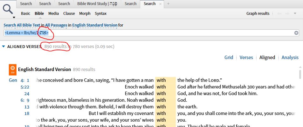Screen dimensions: 303x127
Task: Click Graph results
Action: [x=258, y=14]
